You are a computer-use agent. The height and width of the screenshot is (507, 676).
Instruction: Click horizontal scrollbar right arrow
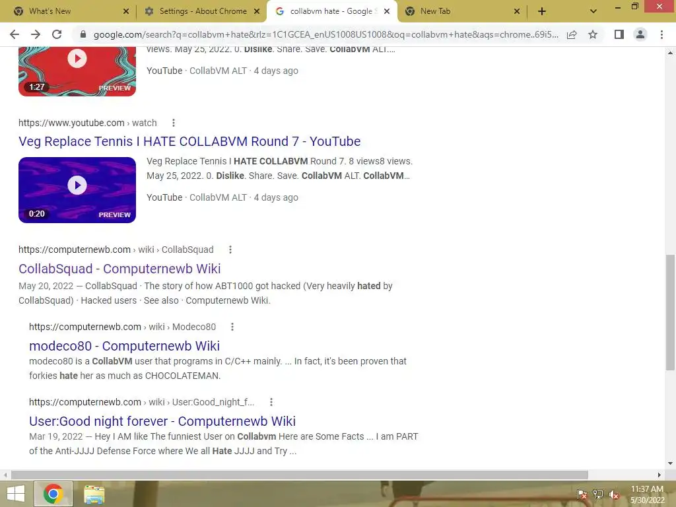(659, 475)
